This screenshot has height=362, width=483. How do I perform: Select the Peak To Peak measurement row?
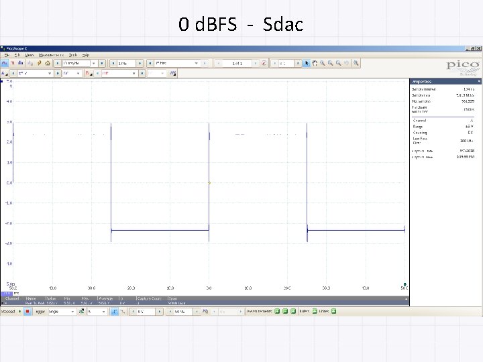click(205, 303)
